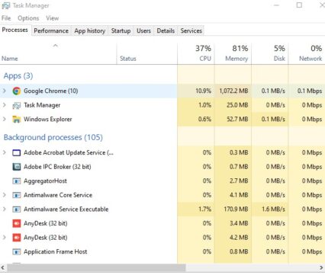
Task: Open the Options menu
Action: click(x=28, y=18)
